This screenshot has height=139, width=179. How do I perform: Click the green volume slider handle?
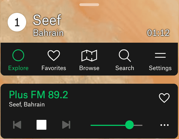[129, 125]
